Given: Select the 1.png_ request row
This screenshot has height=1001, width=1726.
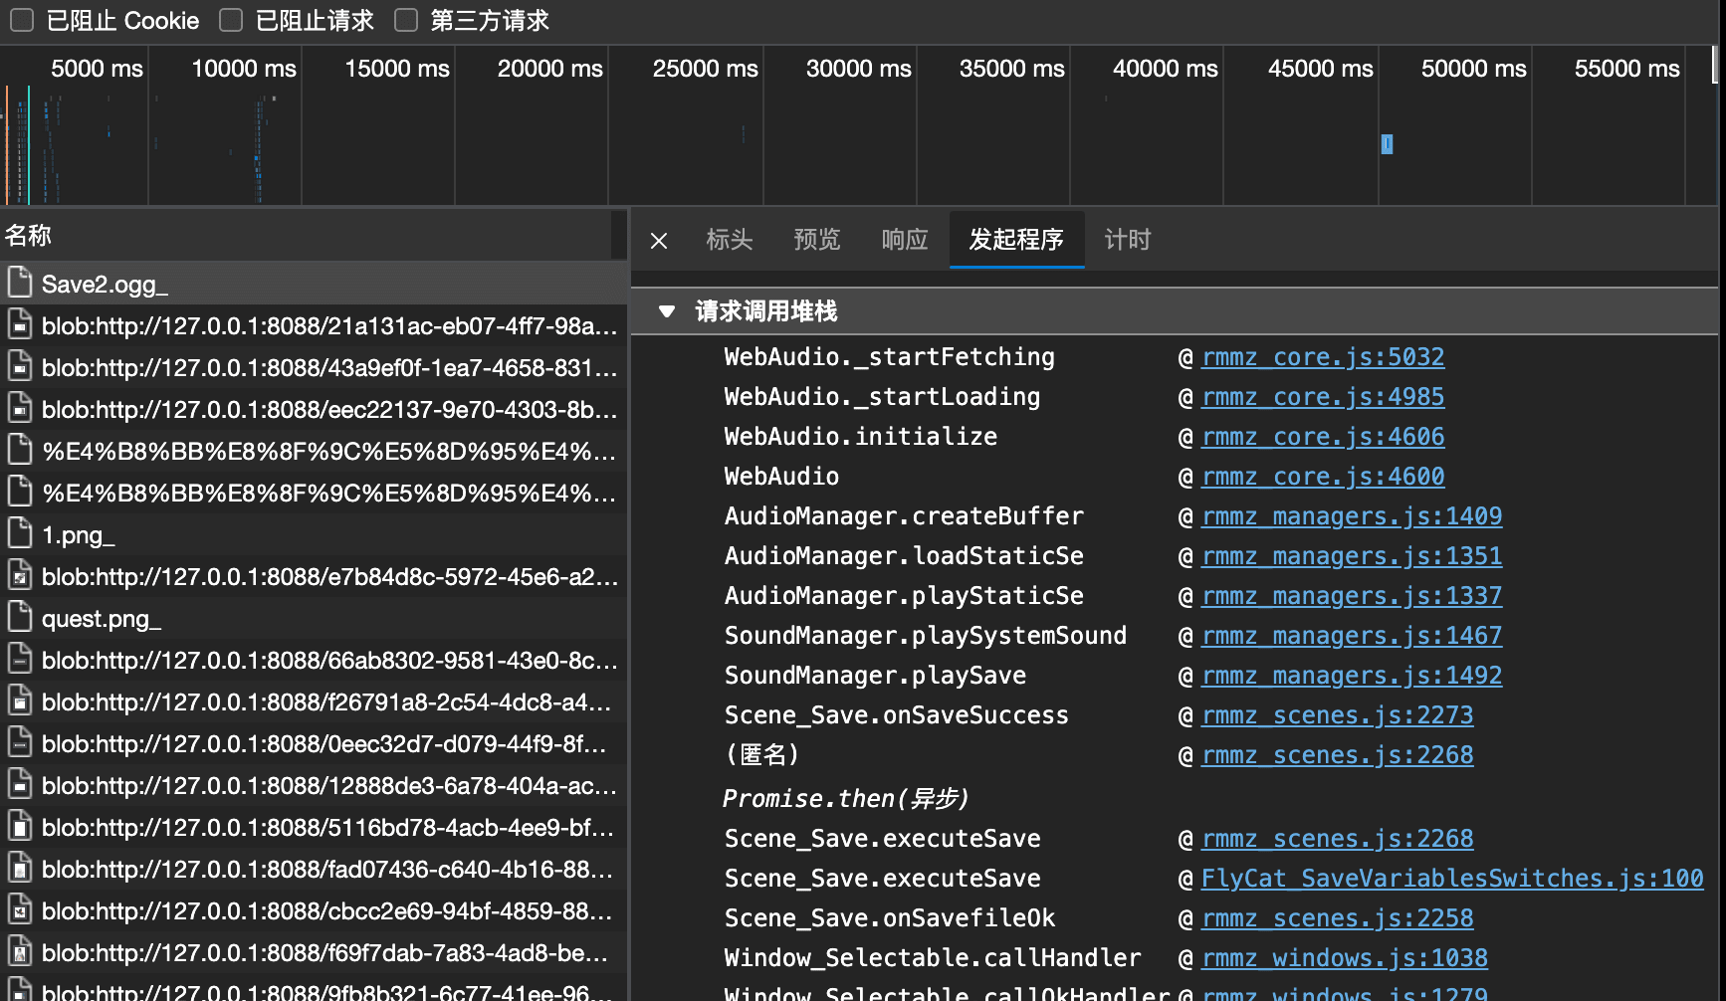Looking at the screenshot, I should tap(314, 534).
